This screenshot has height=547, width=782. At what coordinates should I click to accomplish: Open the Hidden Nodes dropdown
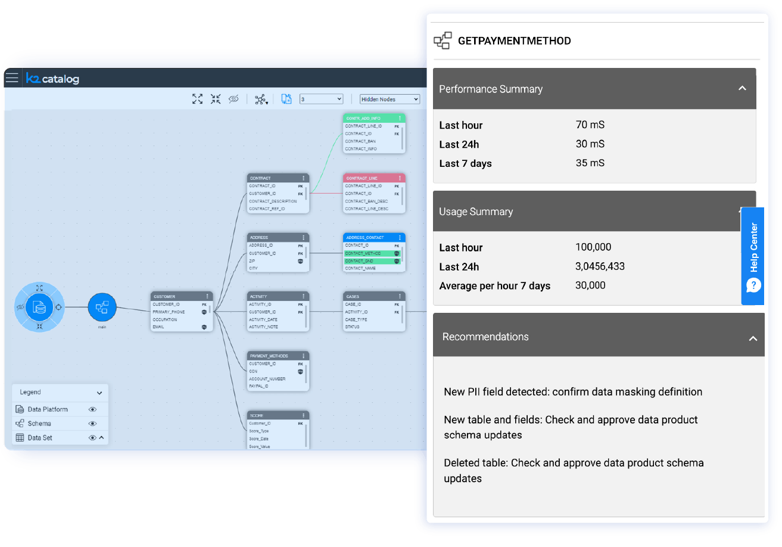point(390,99)
